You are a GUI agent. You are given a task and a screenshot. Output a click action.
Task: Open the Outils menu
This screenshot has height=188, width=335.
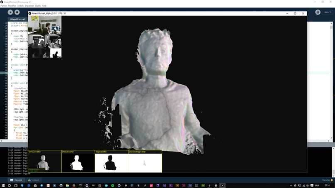tap(38, 6)
